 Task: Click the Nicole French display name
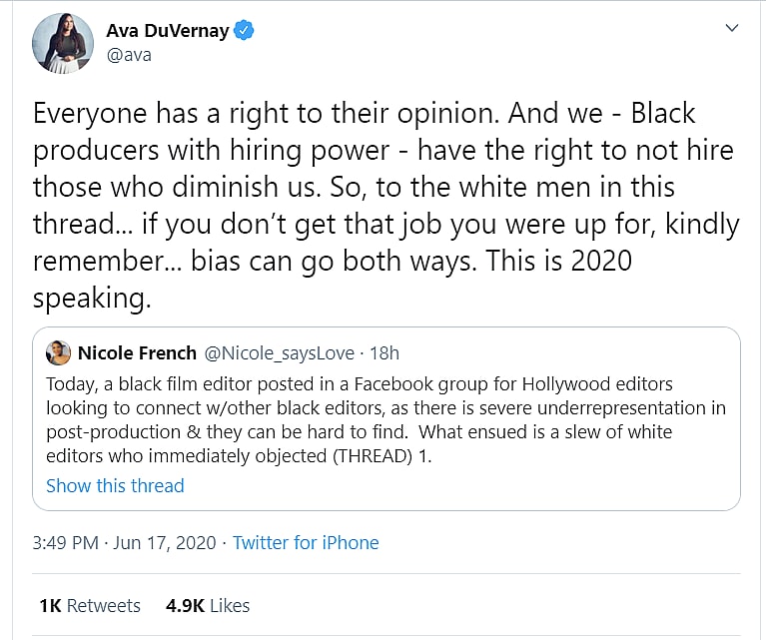tap(137, 352)
